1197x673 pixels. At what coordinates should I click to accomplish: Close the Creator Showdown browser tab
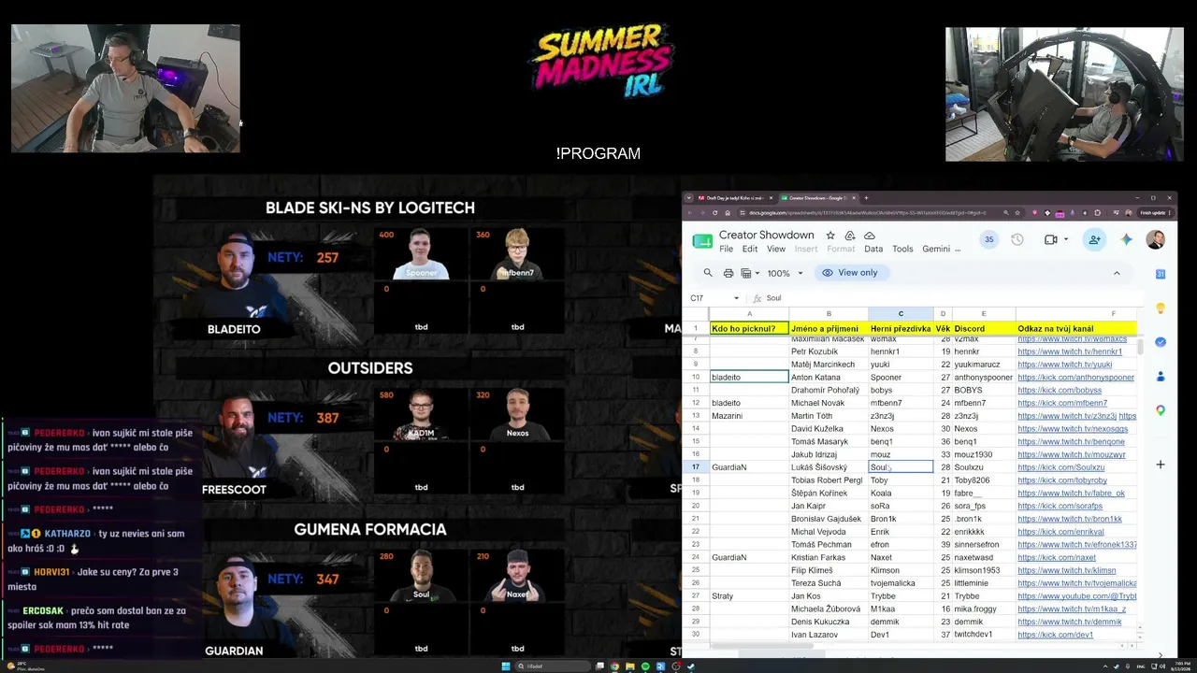853,198
